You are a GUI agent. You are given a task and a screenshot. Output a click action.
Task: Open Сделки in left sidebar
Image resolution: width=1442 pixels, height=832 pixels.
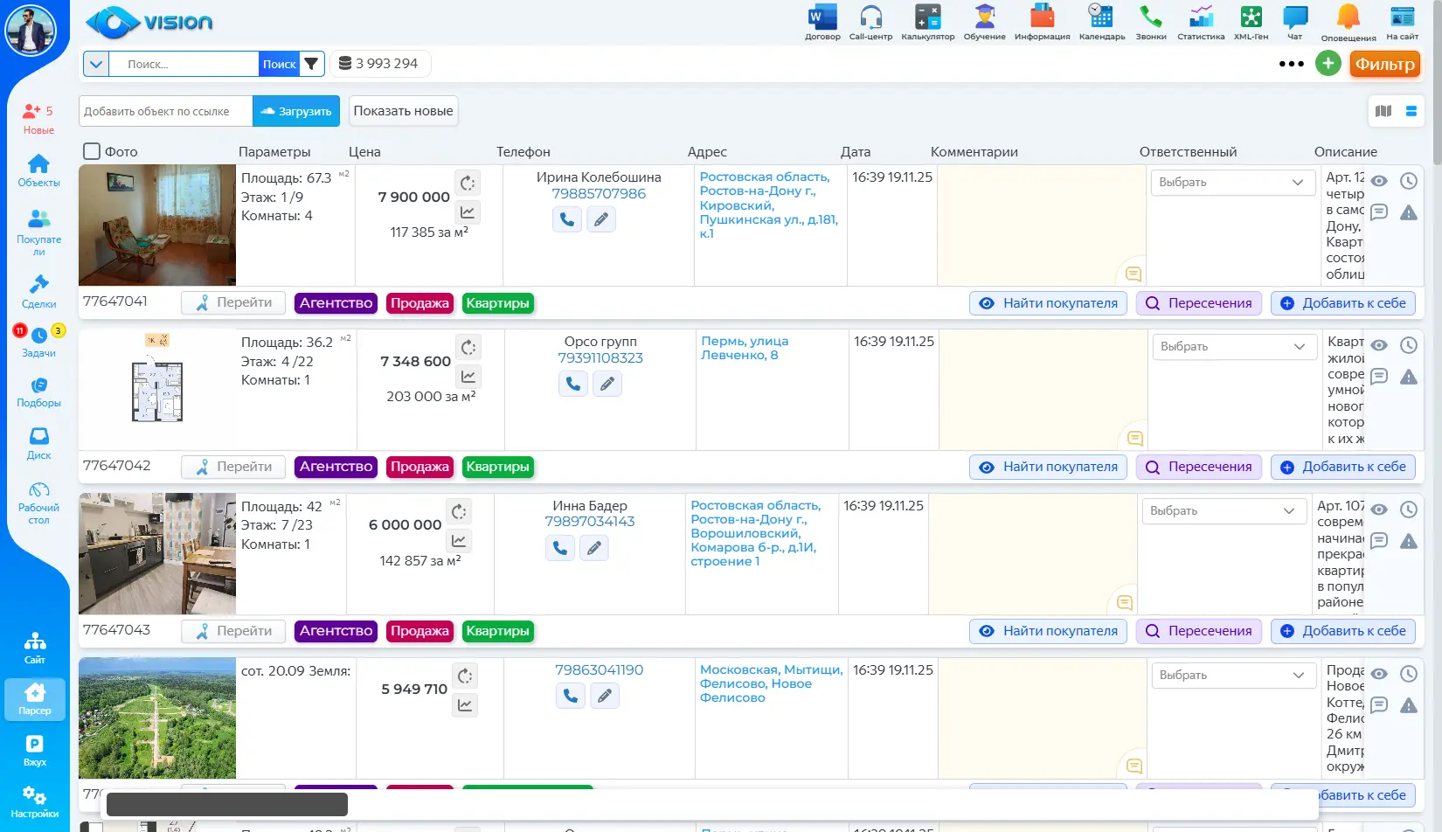38,292
